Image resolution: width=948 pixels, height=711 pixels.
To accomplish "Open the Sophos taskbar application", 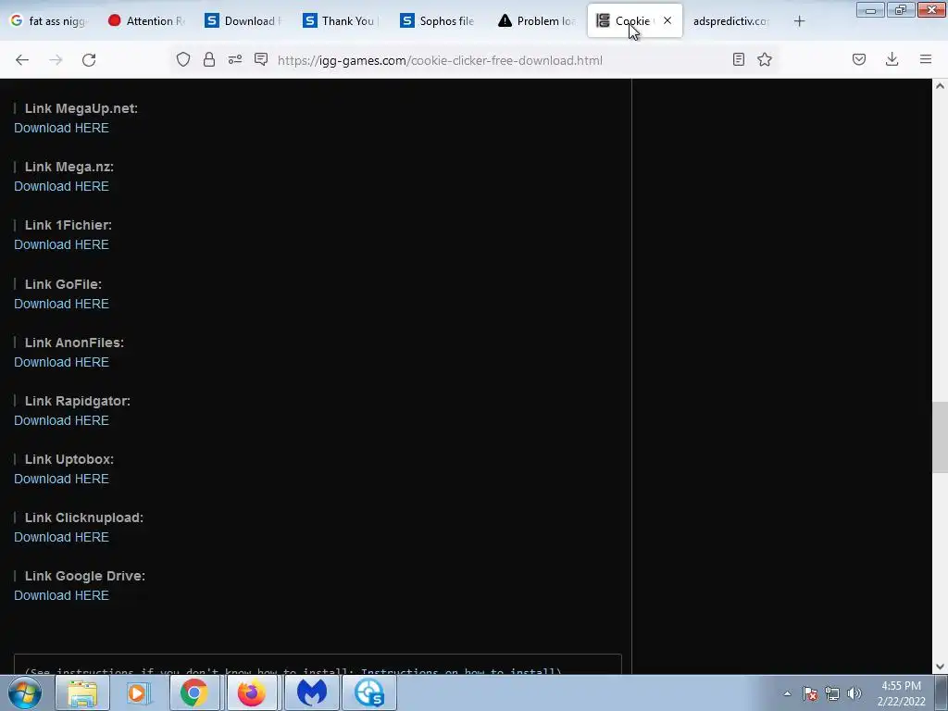I will (x=369, y=692).
